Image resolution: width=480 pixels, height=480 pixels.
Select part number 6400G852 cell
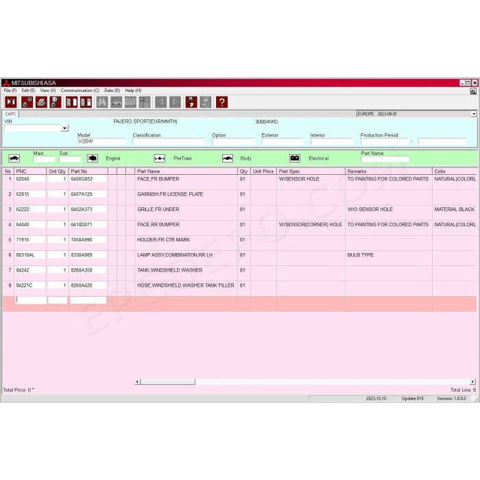88,179
